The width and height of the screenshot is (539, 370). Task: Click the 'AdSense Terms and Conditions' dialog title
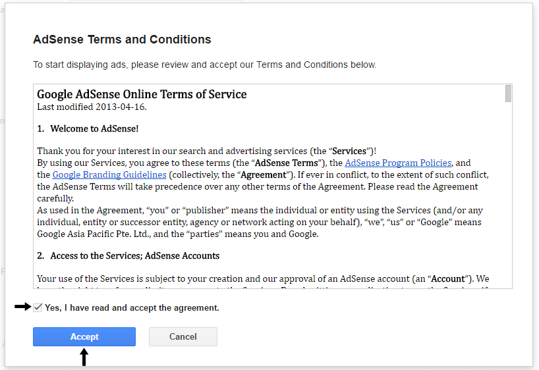pyautogui.click(x=122, y=40)
